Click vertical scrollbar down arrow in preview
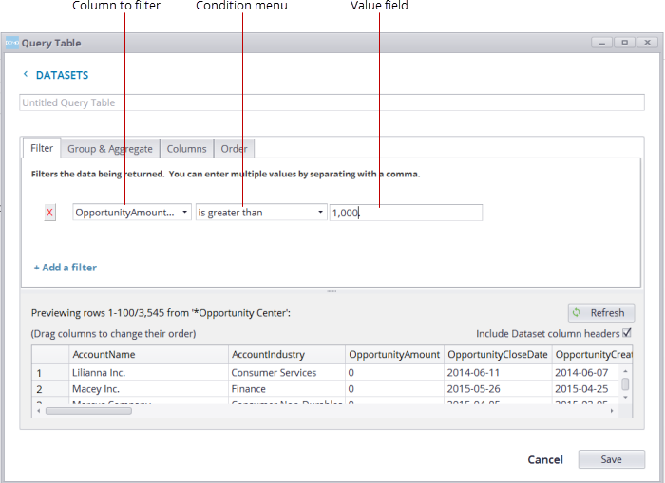Image resolution: width=665 pixels, height=483 pixels. (625, 398)
